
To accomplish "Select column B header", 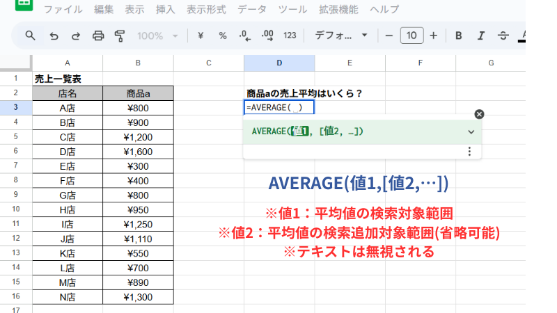I will coord(138,63).
